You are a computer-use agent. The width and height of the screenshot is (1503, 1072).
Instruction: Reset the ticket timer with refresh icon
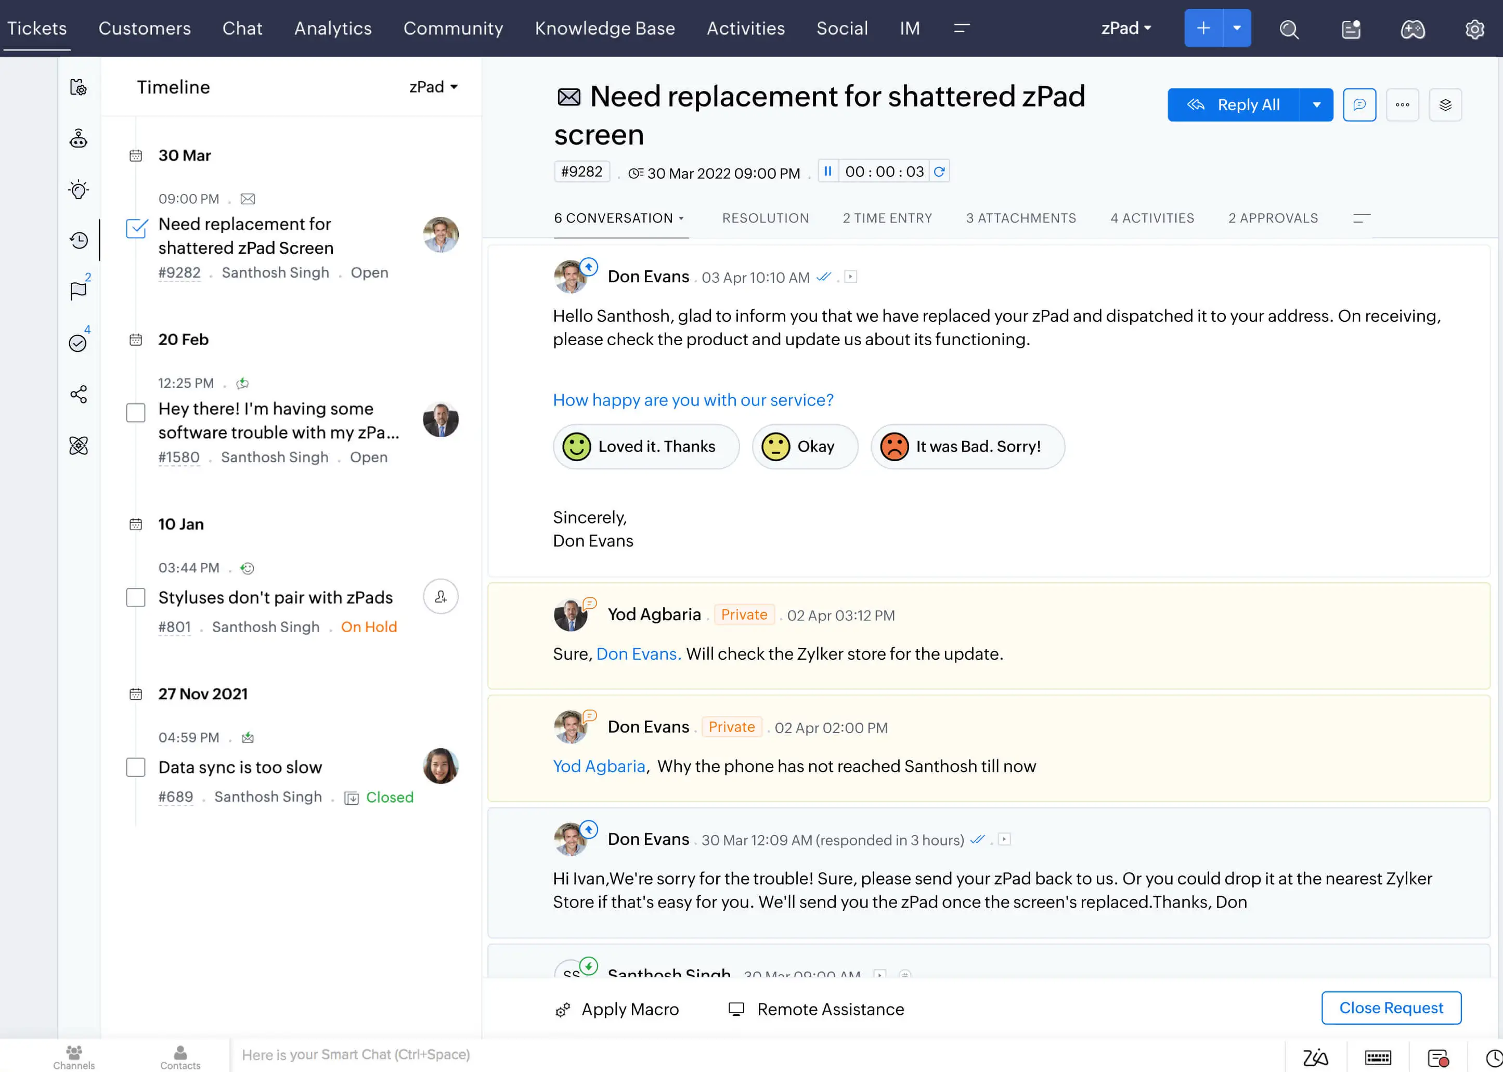point(939,172)
